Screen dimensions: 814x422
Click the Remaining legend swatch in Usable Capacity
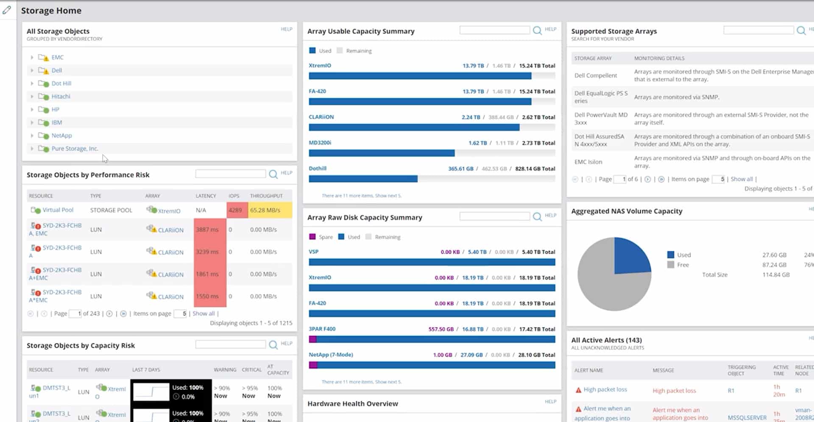point(340,50)
